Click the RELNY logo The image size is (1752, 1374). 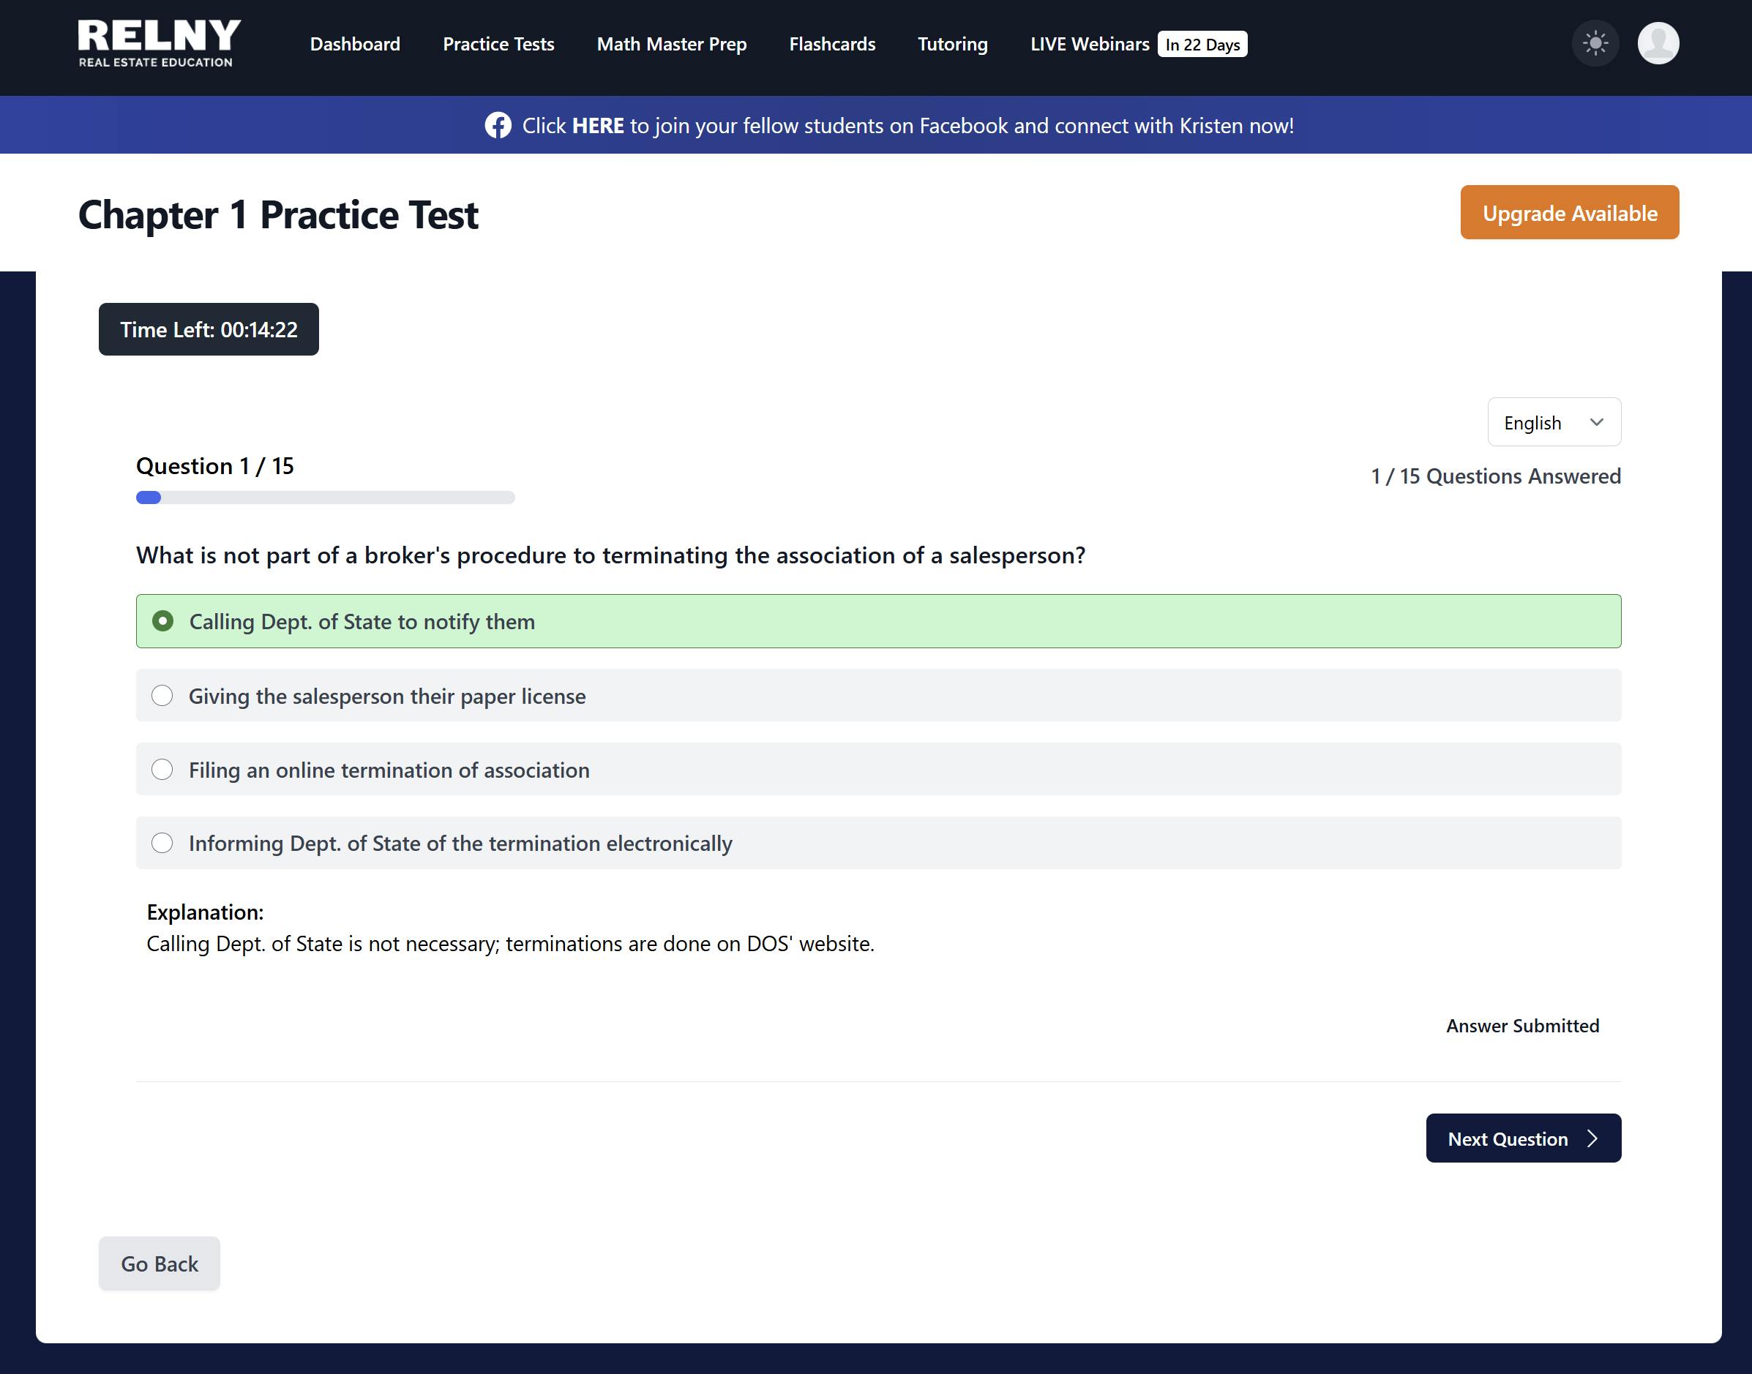coord(158,42)
